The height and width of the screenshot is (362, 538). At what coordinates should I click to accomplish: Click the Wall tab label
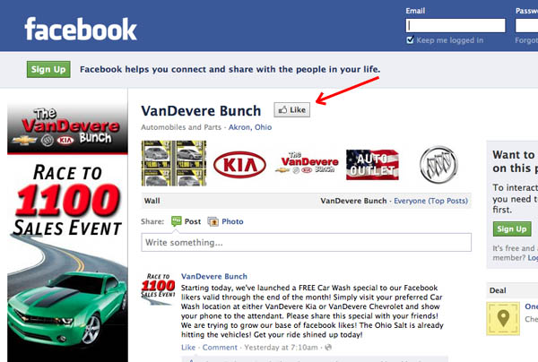click(152, 201)
